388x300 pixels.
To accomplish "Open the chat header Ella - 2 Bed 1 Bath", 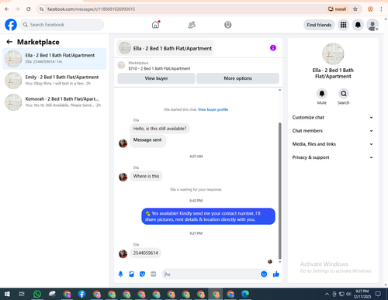I will coord(165,48).
